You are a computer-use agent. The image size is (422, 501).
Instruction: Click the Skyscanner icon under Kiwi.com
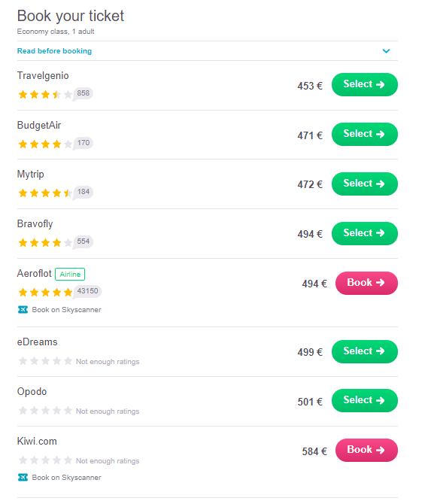click(23, 478)
